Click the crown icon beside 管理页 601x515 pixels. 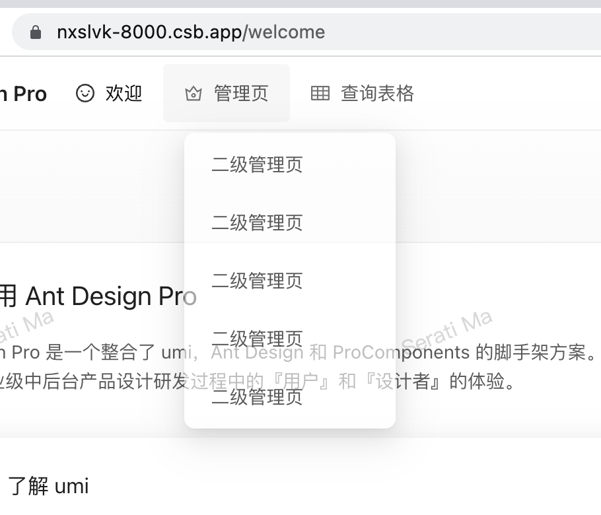(193, 93)
